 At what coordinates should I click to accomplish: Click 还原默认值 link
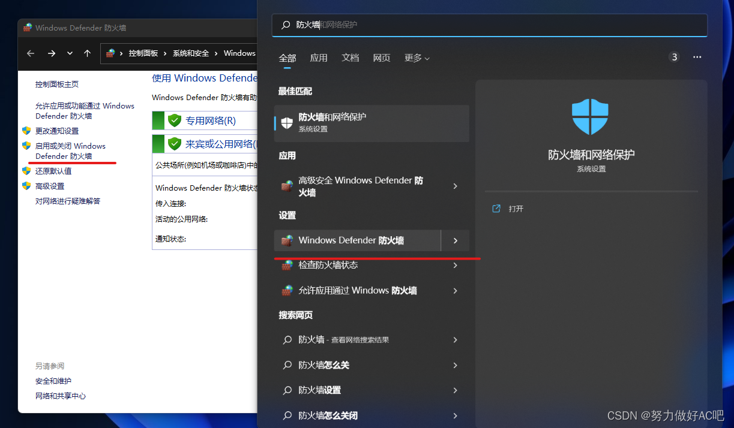[x=53, y=171]
